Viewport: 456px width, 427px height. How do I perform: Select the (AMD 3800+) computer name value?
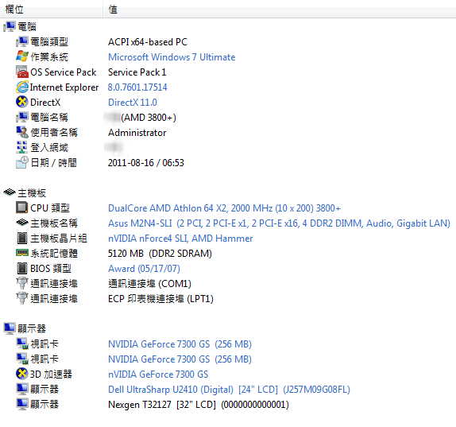tap(149, 118)
